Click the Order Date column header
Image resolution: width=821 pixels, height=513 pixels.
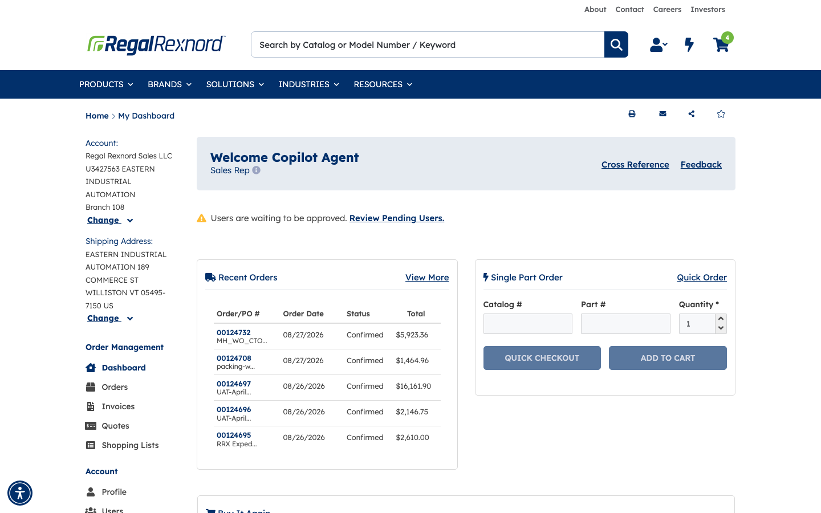[303, 313]
